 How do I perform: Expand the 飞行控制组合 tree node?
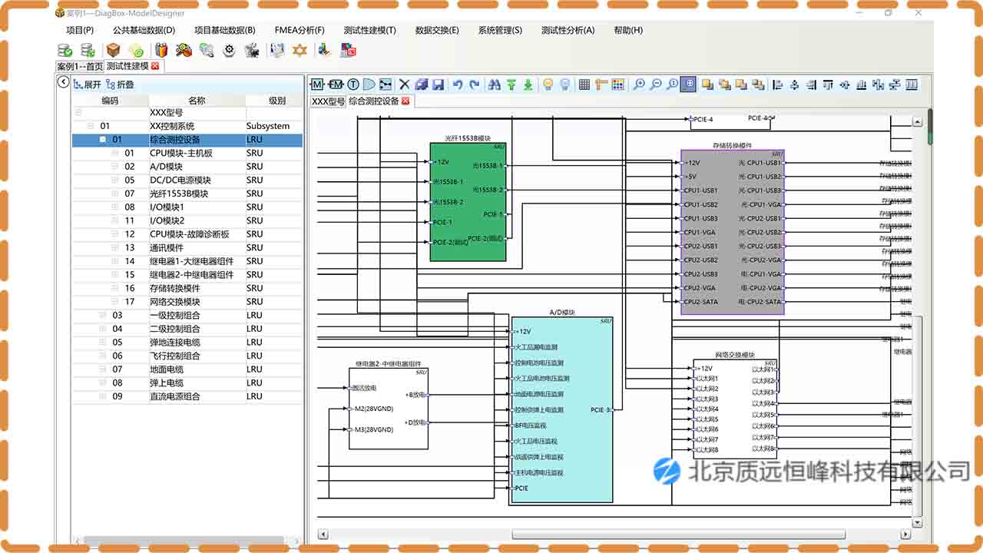[x=104, y=356]
